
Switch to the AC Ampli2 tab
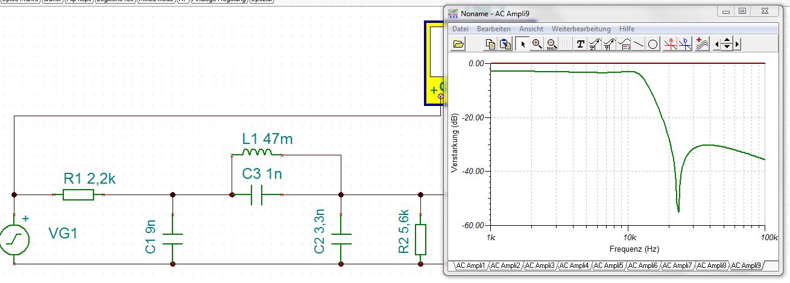(505, 266)
